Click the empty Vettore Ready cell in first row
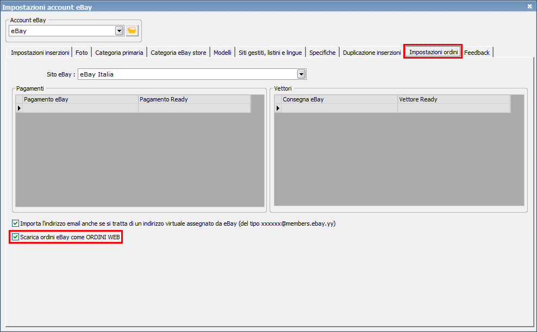 click(454, 108)
